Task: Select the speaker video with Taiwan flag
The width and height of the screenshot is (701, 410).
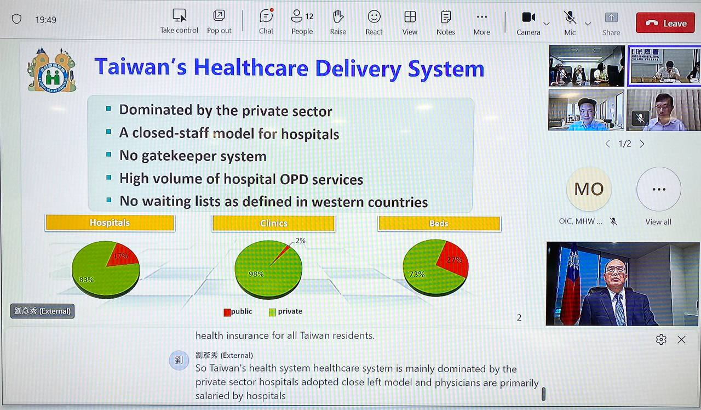Action: (x=623, y=284)
